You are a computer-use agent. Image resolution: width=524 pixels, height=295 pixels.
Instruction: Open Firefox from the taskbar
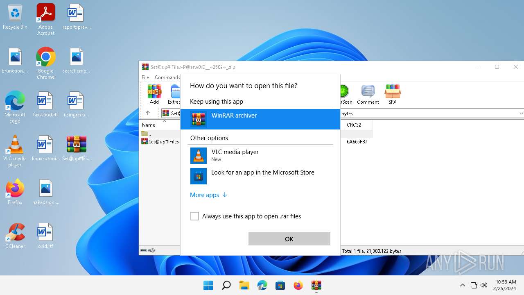[x=298, y=285]
